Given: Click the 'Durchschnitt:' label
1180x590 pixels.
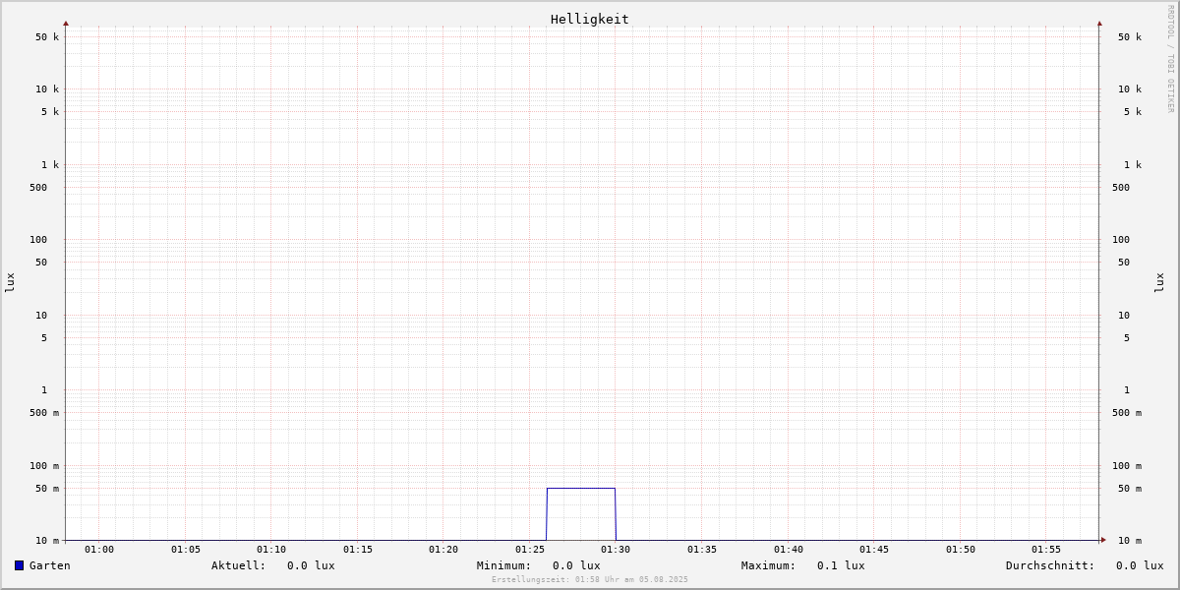Looking at the screenshot, I should pos(1050,565).
